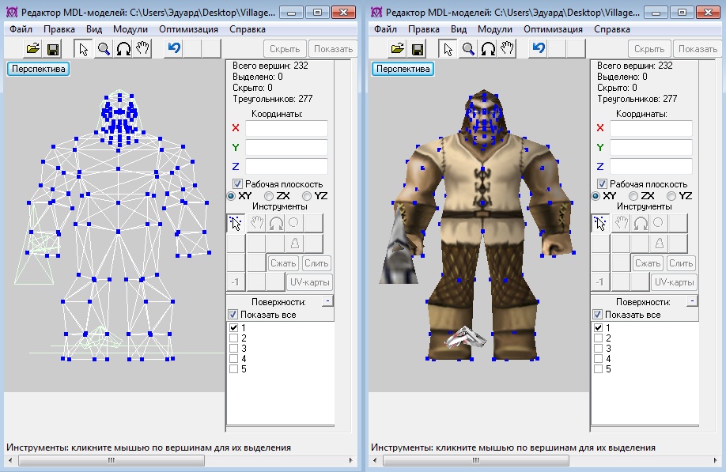Screen dimensions: 726x472
Task: Collapse Поверхности panel in right window
Action: pos(691,301)
